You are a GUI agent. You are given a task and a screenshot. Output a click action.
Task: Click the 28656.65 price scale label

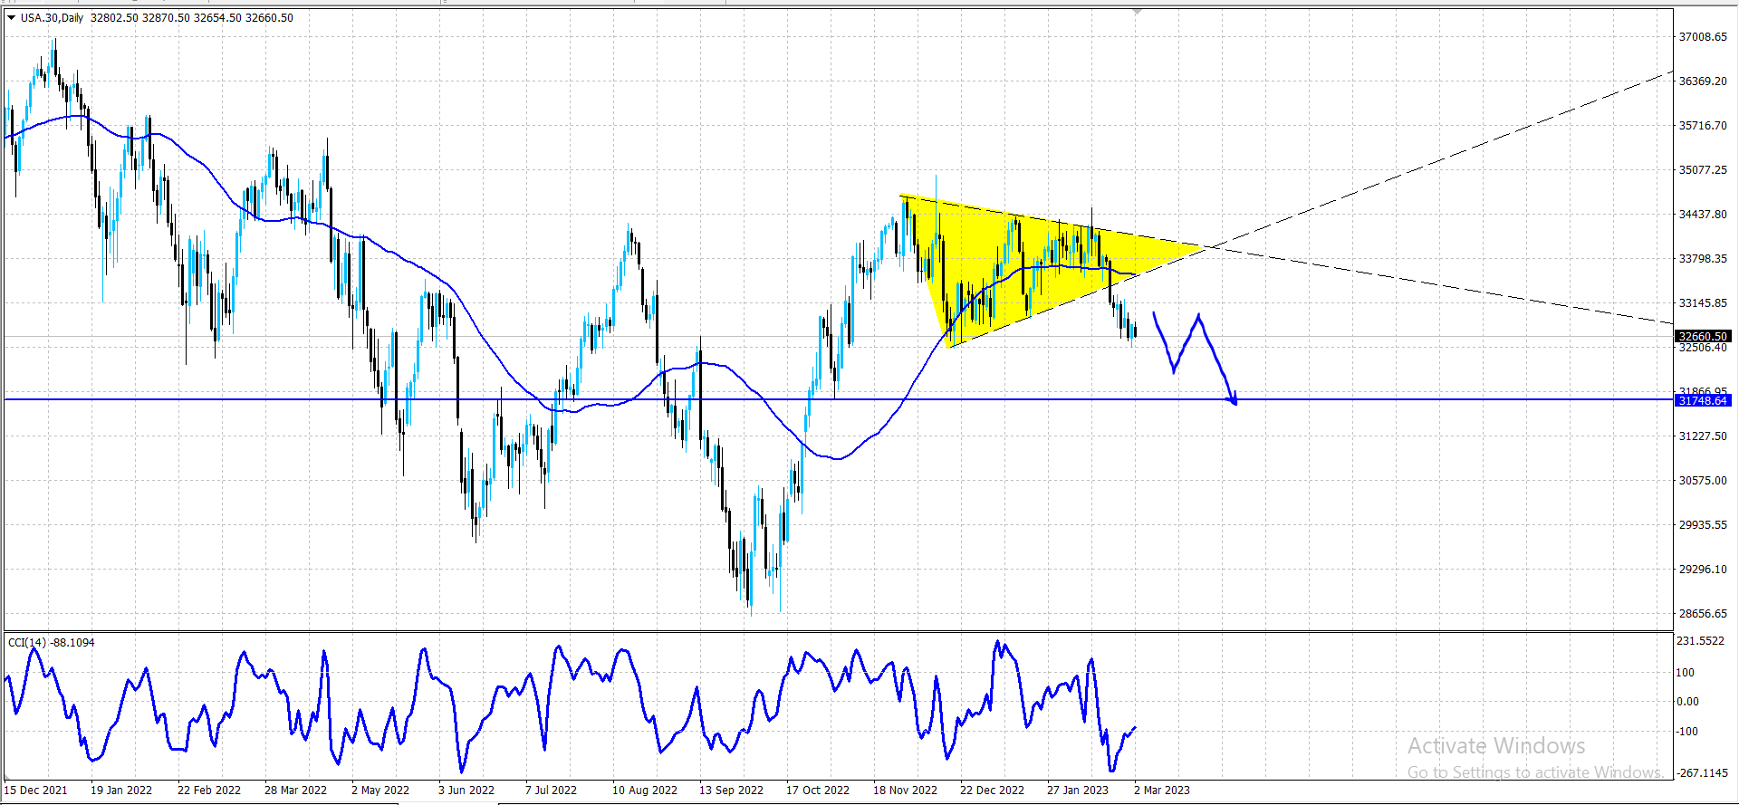pos(1703,614)
